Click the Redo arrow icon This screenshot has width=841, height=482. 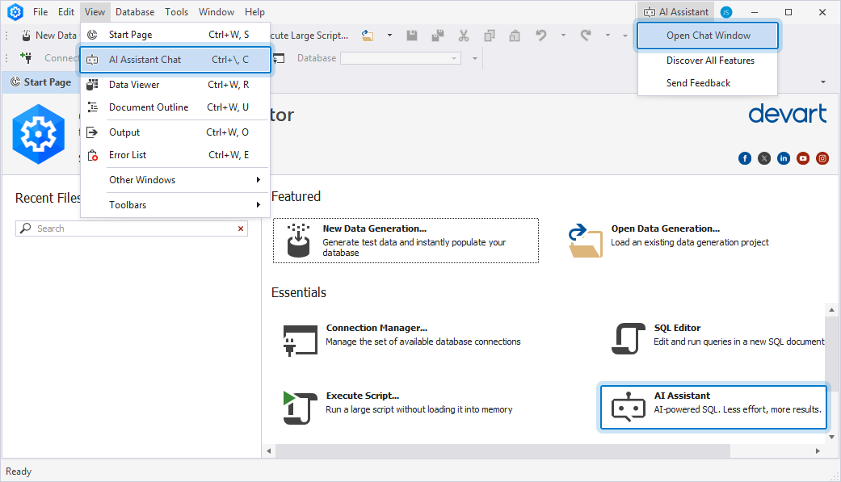586,36
